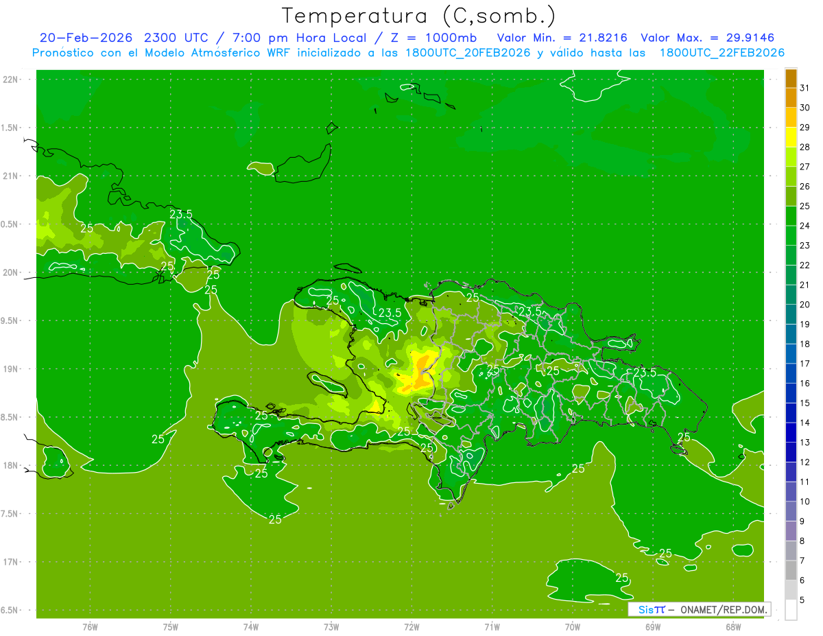Screen dimensions: 823x636
Task: Click the legend value label 14
Action: pos(805,423)
